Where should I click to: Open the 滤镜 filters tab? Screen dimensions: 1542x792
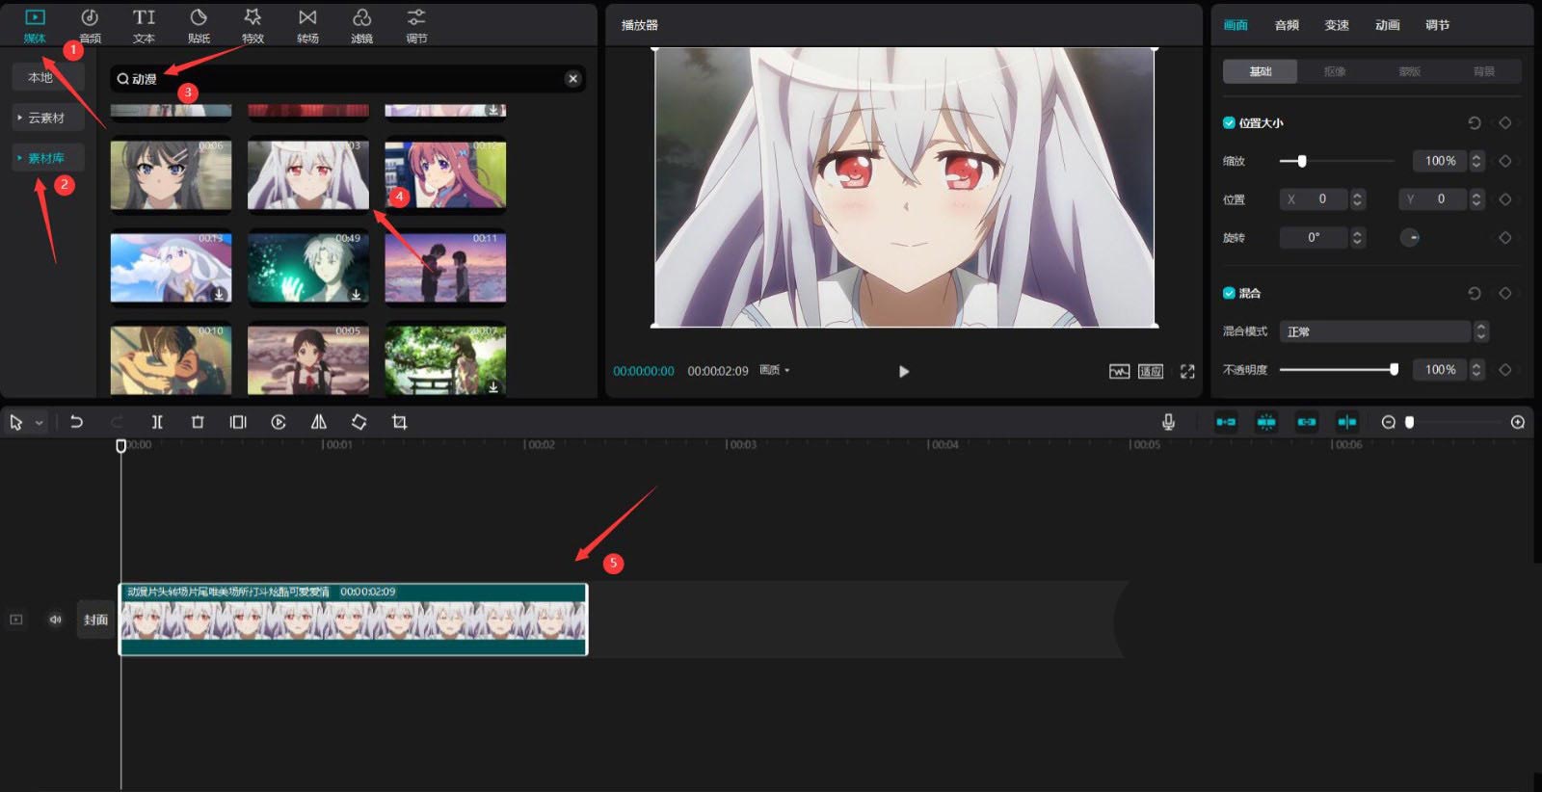(361, 26)
